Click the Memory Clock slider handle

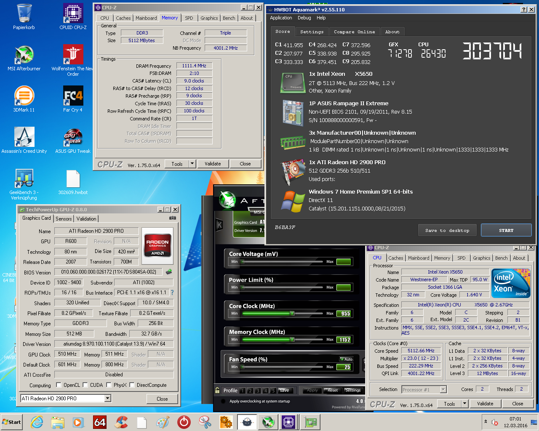tap(292, 339)
